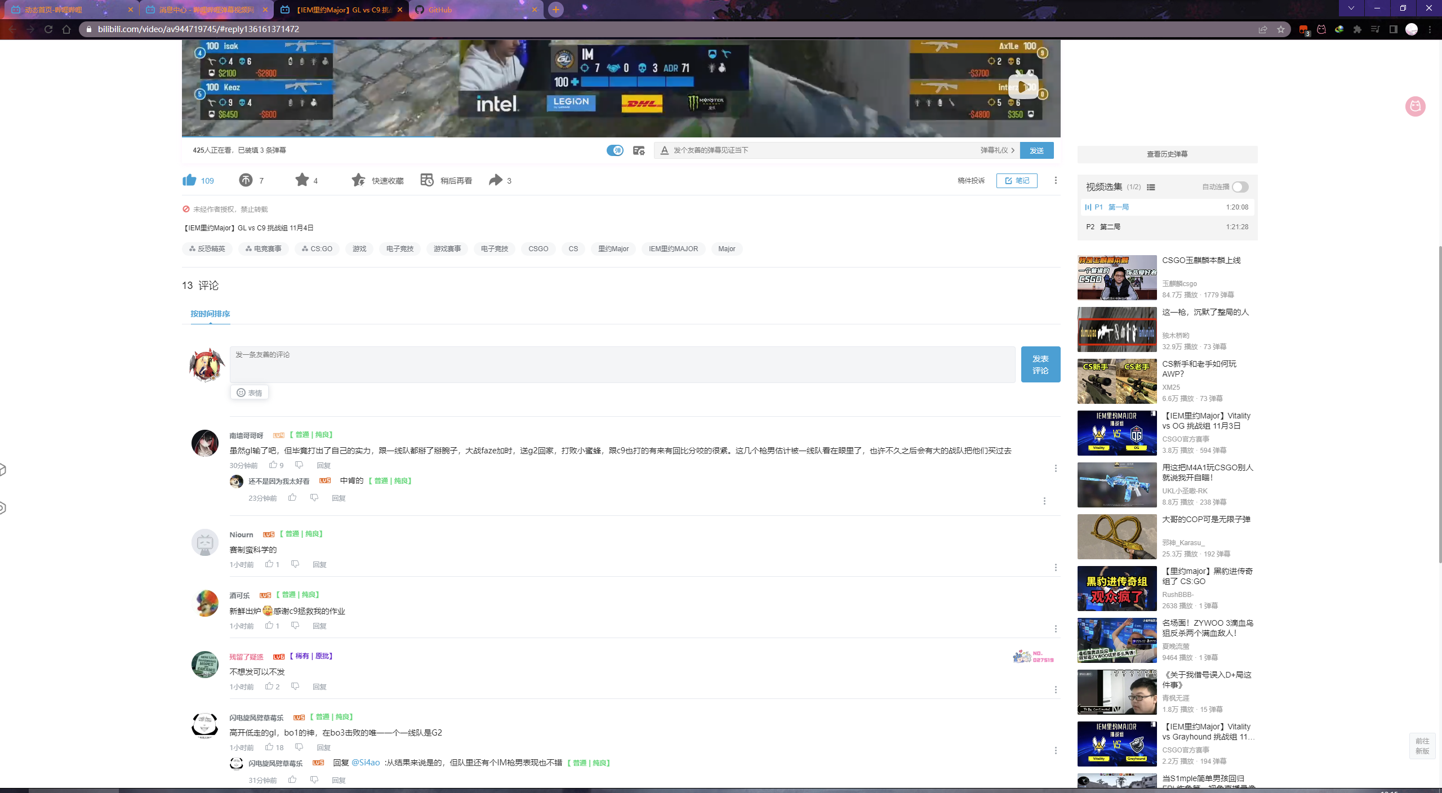Image resolution: width=1442 pixels, height=793 pixels.
Task: Enable the 自动连播 autoplay toggle
Action: click(1240, 187)
